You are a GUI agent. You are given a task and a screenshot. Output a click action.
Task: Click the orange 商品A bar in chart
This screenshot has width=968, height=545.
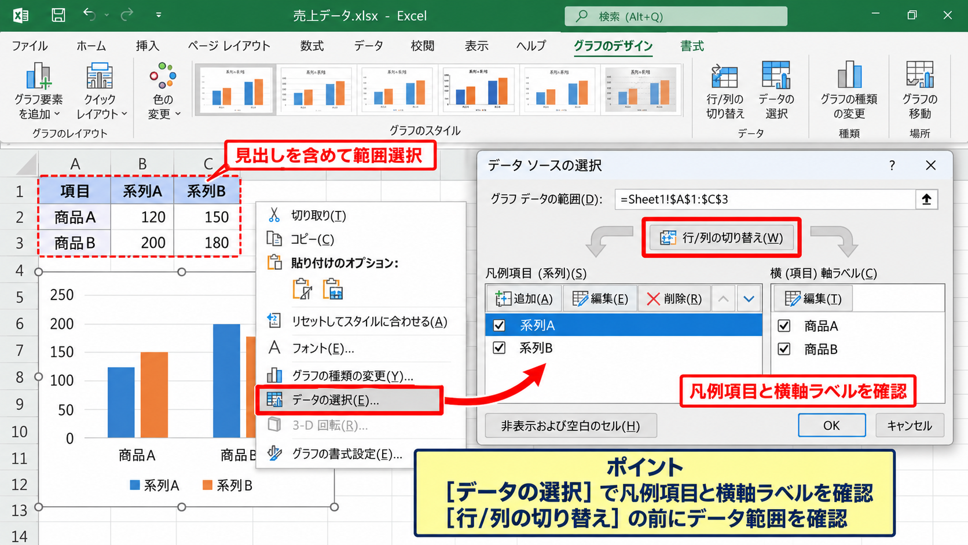pos(155,395)
